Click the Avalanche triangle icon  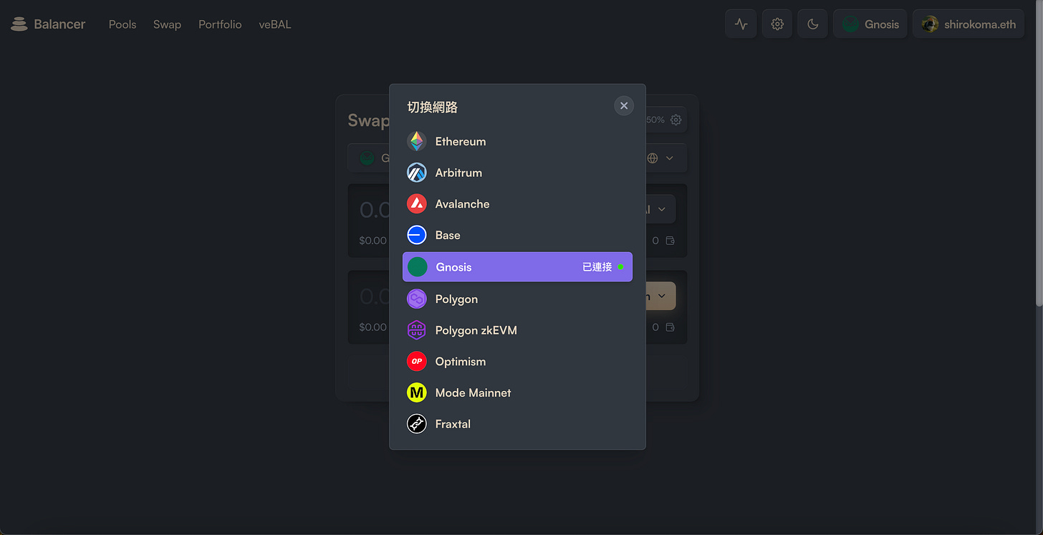tap(416, 203)
